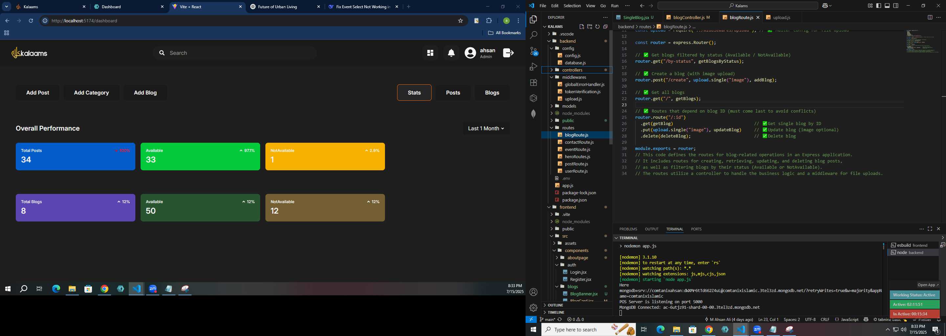
Task: Open the remote window indicator in status bar
Action: (531, 320)
